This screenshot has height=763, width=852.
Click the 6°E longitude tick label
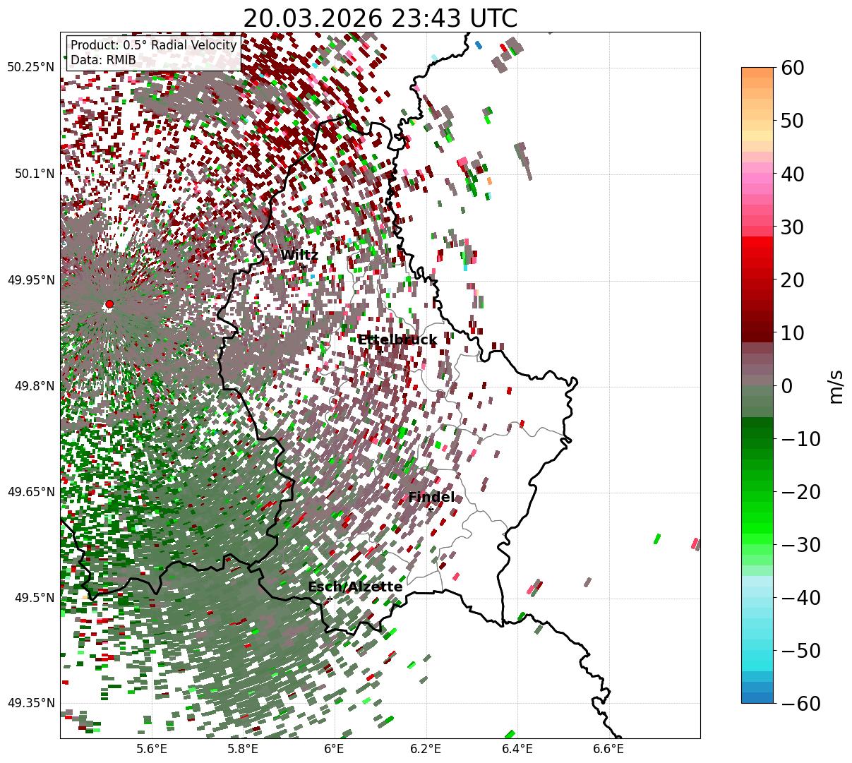click(334, 749)
